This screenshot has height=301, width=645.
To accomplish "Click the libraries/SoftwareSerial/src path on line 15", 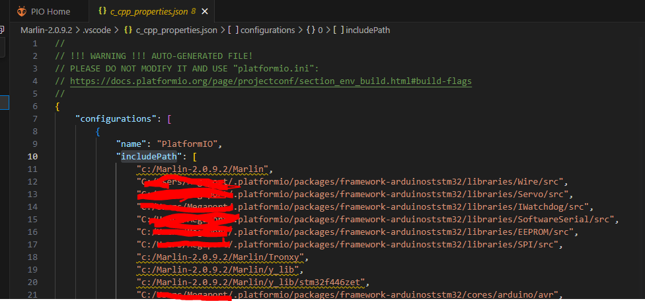I will [375, 220].
